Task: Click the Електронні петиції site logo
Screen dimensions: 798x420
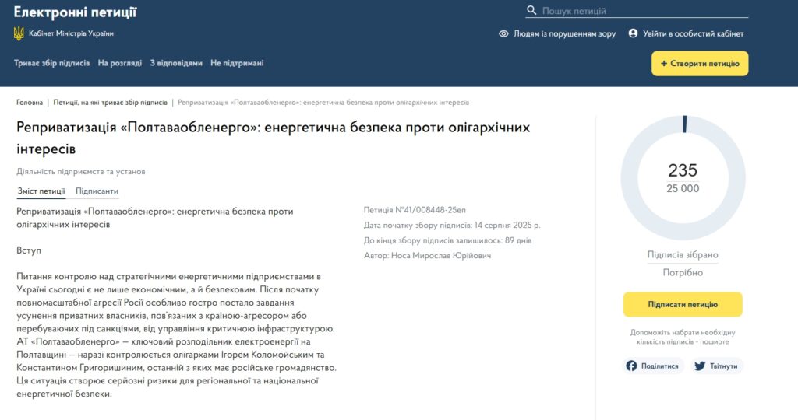Action: [75, 12]
